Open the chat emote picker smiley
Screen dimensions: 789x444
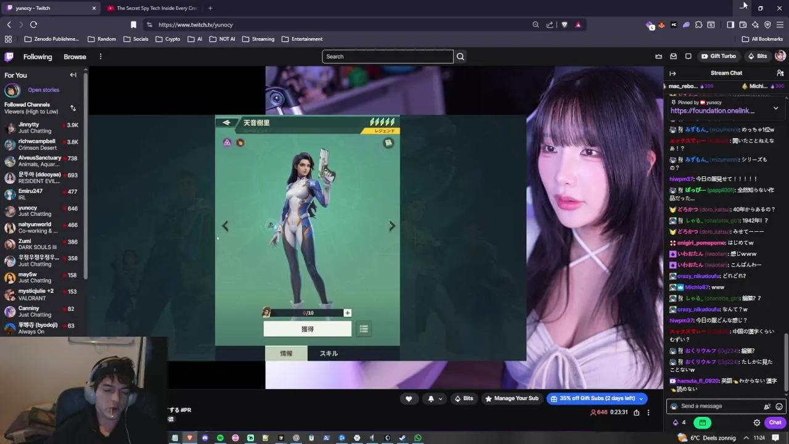(779, 406)
